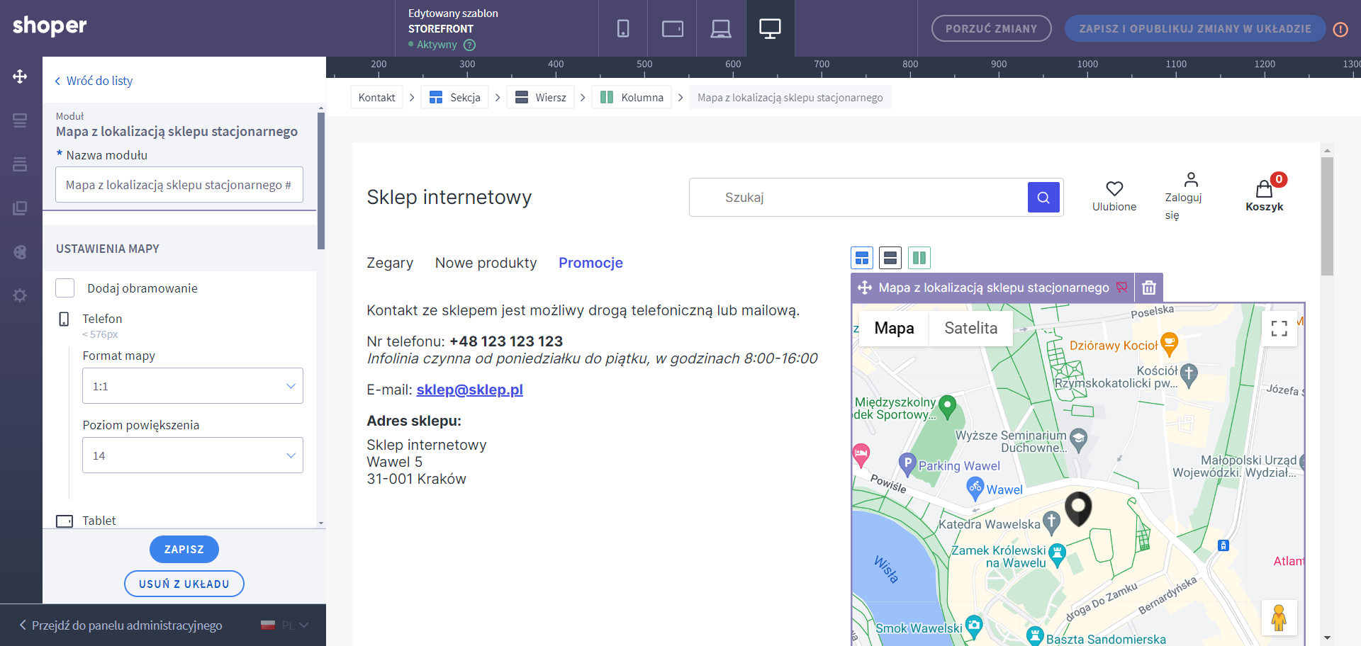Click the preview vertical scrollbar
The image size is (1361, 646).
coord(1327,216)
